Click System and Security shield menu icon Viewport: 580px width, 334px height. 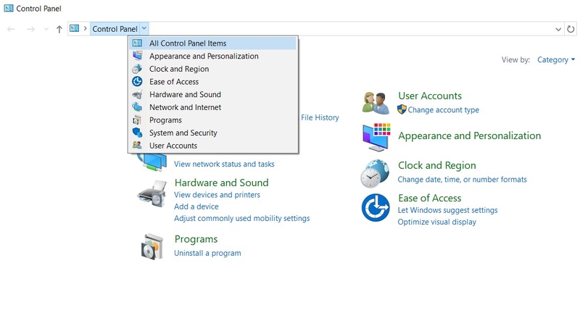coord(137,133)
